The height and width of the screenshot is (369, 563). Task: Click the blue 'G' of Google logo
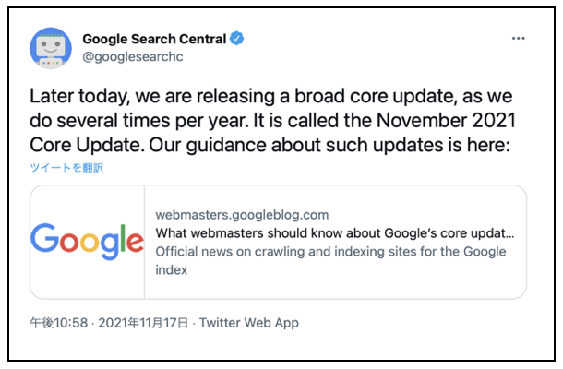[x=42, y=240]
